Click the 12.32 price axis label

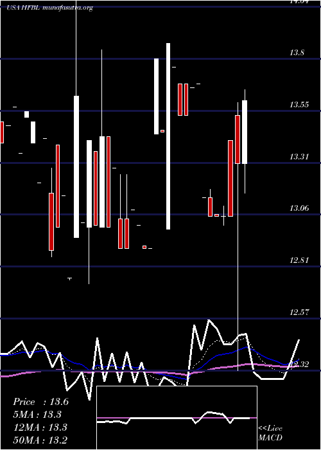click(299, 364)
